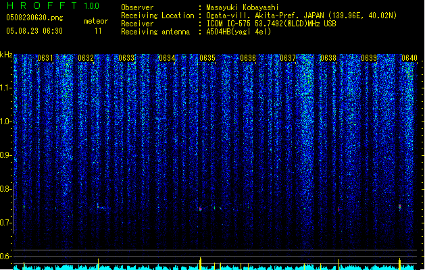Click the receiving location Ogata-vill. Akita-Pref. text
The height and width of the screenshot is (270, 425).
click(251, 16)
